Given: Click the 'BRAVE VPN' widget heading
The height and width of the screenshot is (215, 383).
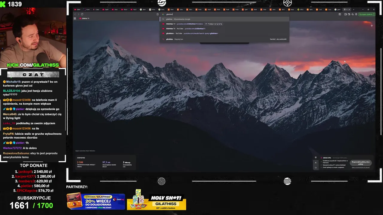Looking at the screenshot, I should click(x=327, y=158).
